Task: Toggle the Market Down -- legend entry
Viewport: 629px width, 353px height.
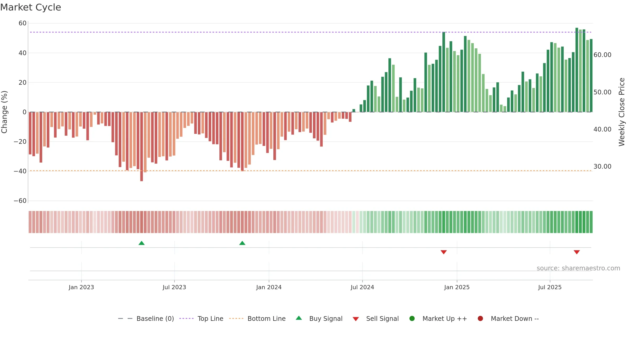Action: pyautogui.click(x=508, y=318)
